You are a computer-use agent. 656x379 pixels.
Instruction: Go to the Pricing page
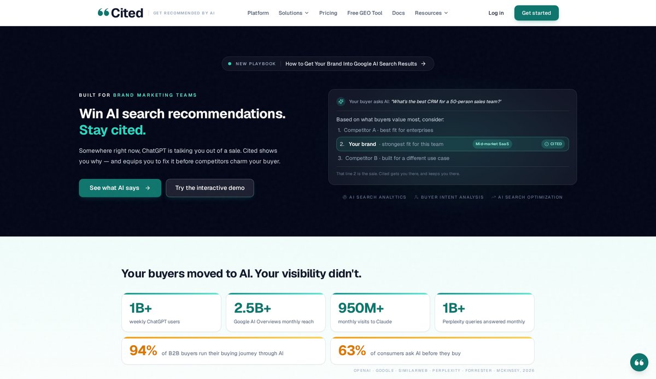click(x=328, y=13)
